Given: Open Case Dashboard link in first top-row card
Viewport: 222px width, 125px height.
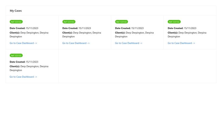Looking at the screenshot, I should click(x=23, y=43).
